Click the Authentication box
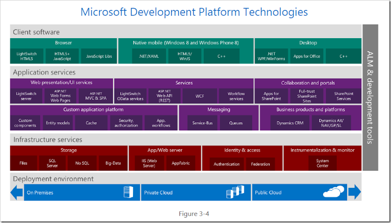This screenshot has height=223, width=391. 227,164
